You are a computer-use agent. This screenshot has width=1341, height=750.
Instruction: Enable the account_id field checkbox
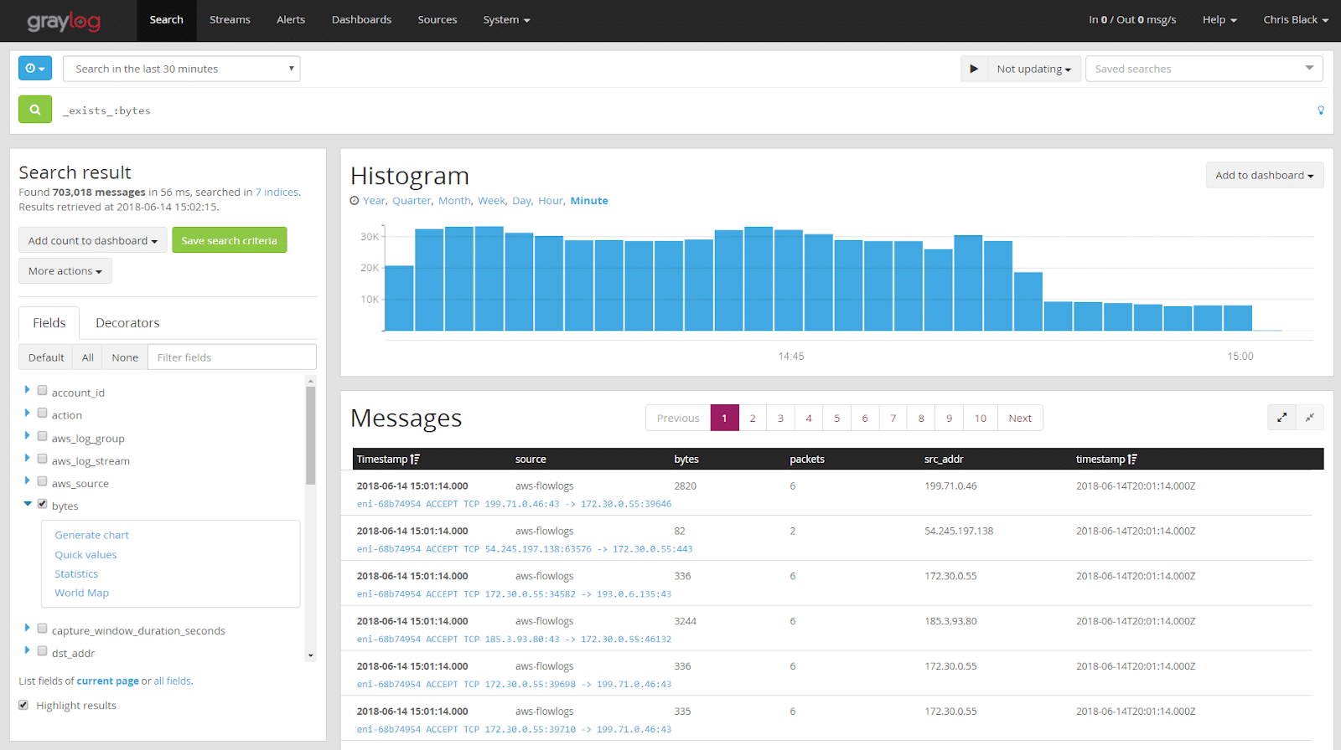click(x=42, y=391)
